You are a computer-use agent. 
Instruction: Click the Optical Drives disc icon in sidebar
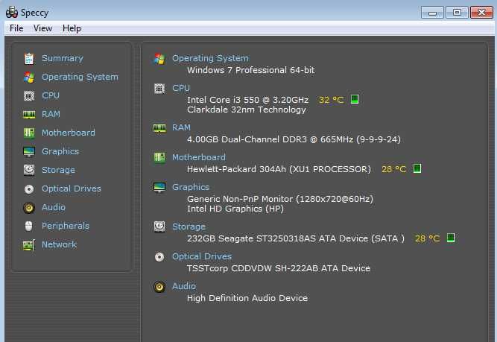click(x=29, y=189)
